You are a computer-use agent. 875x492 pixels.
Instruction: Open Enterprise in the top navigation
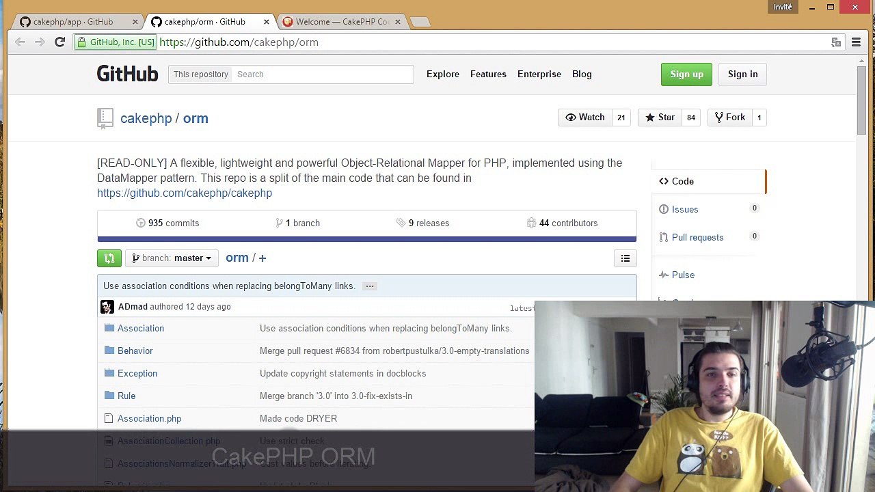coord(539,74)
